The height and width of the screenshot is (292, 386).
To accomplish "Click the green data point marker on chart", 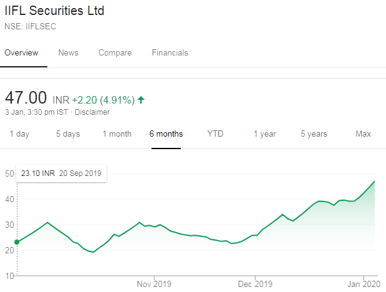I will 17,241.
